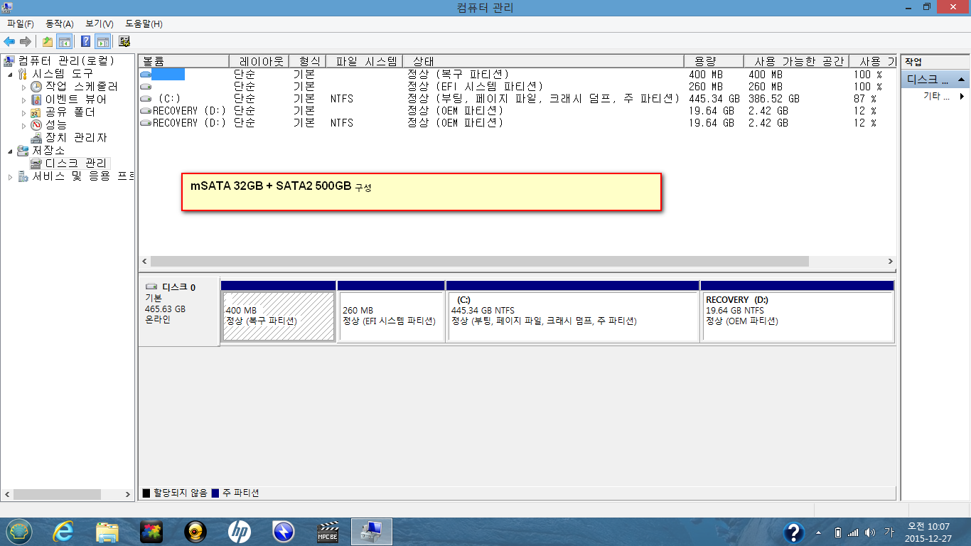Open the MPC-BE player taskbar icon
The height and width of the screenshot is (546, 971).
click(327, 532)
